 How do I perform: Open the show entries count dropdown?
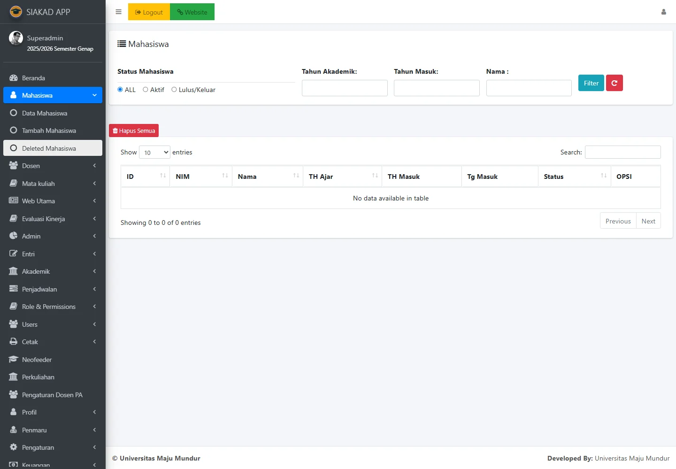pos(154,153)
